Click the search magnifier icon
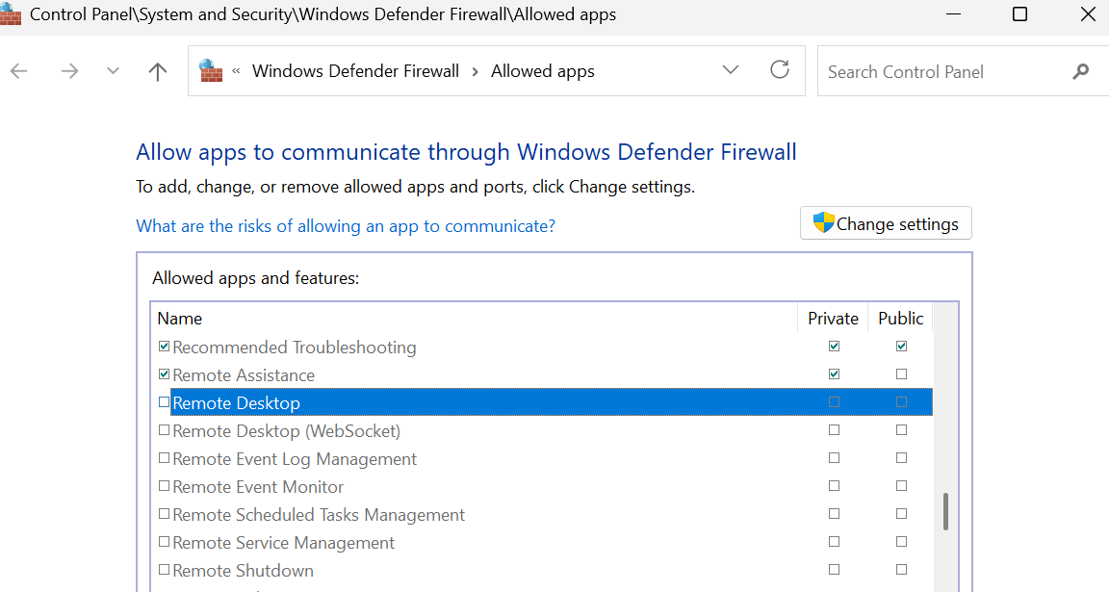Image resolution: width=1109 pixels, height=592 pixels. pos(1080,71)
